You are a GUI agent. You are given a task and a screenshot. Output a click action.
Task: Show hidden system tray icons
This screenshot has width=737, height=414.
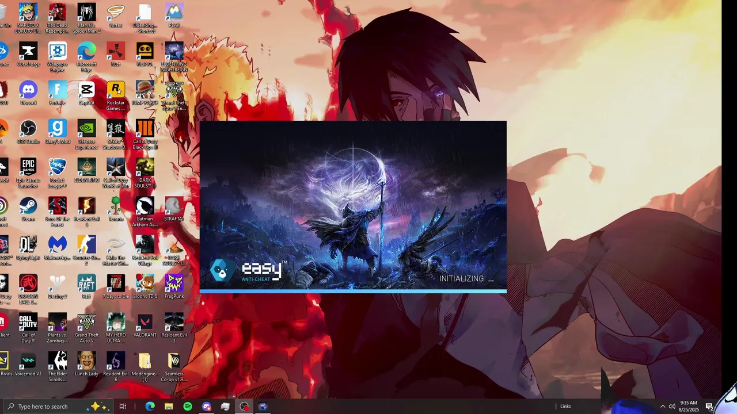pyautogui.click(x=663, y=407)
